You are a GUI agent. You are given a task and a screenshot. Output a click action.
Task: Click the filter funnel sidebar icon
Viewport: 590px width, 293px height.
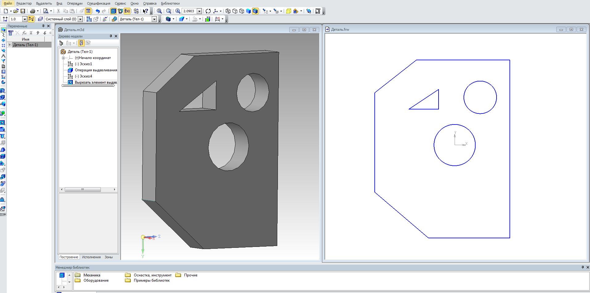[x=3, y=61]
